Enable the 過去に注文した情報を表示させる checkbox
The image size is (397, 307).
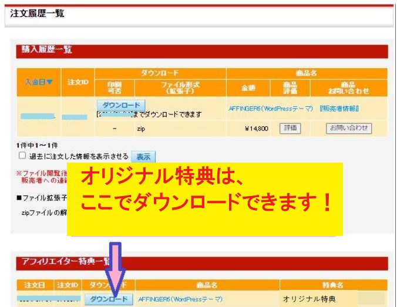click(x=22, y=156)
